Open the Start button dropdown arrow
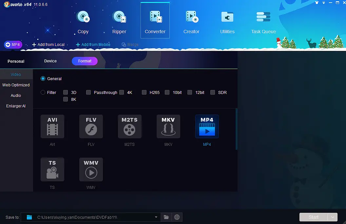Image resolution: width=346 pixels, height=224 pixels. coord(333,217)
